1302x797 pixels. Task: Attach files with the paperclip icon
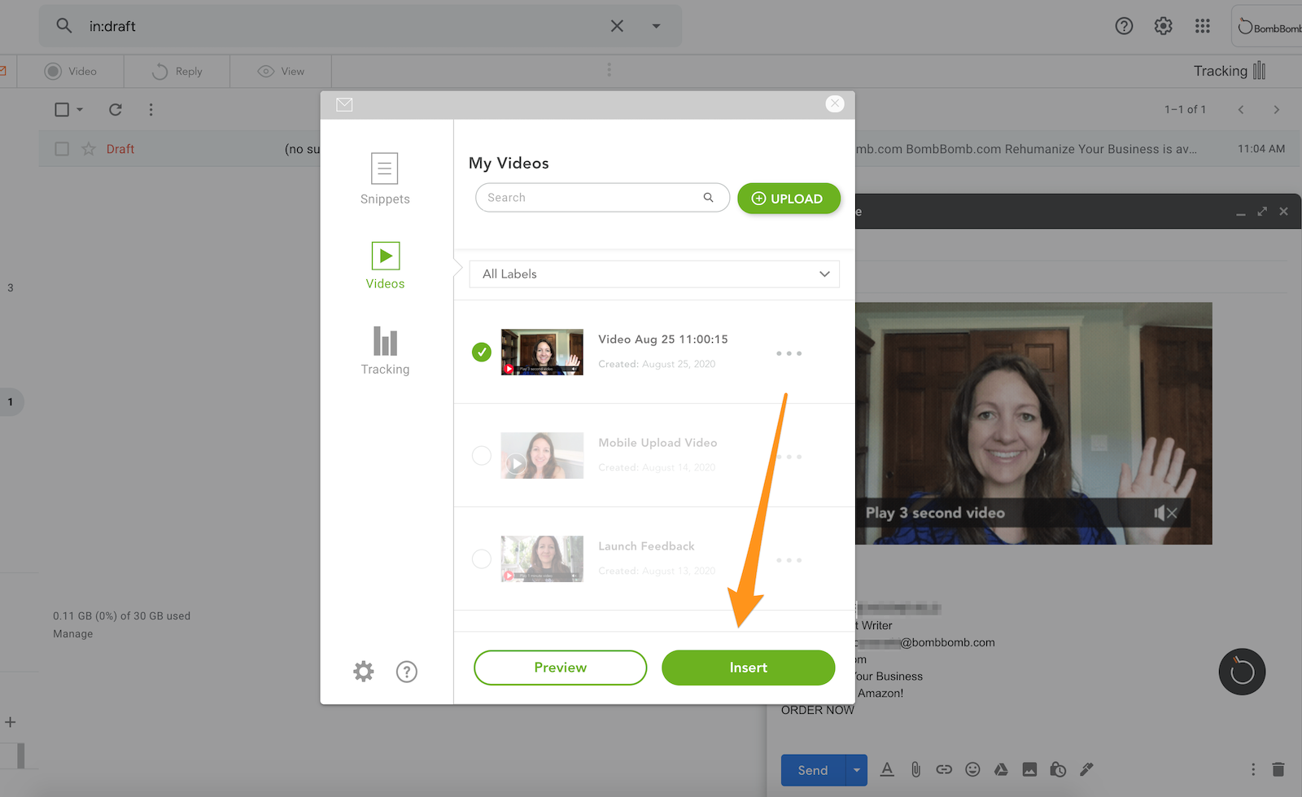[x=915, y=769]
